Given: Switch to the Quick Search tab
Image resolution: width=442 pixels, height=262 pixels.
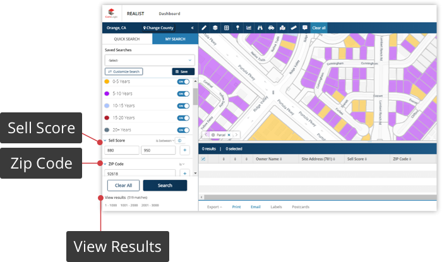Looking at the screenshot, I should [127, 39].
